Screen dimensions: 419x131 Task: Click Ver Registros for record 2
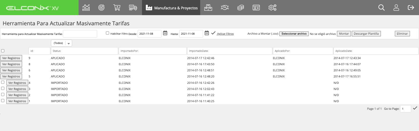17,95
